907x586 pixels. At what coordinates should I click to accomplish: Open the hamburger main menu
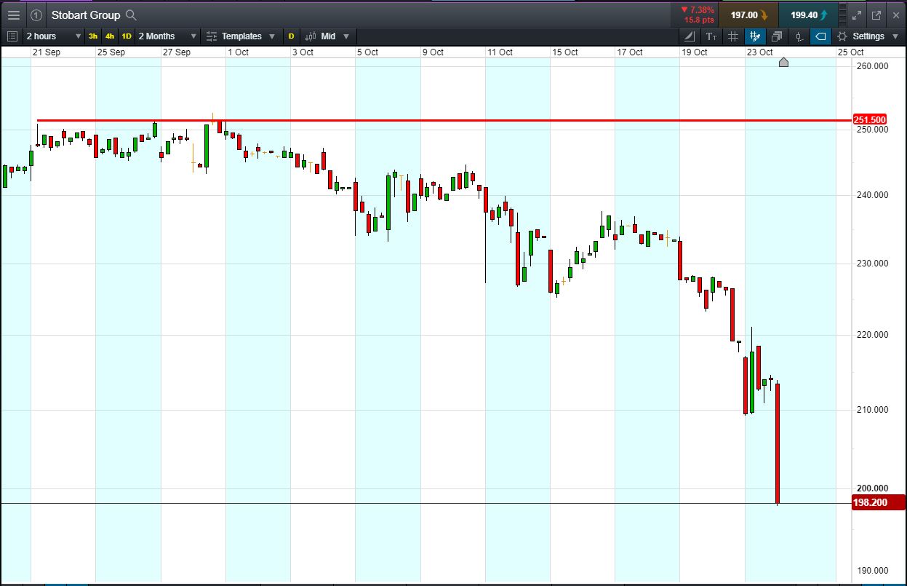[x=13, y=15]
